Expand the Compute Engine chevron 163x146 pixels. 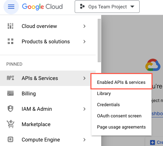pos(84,140)
